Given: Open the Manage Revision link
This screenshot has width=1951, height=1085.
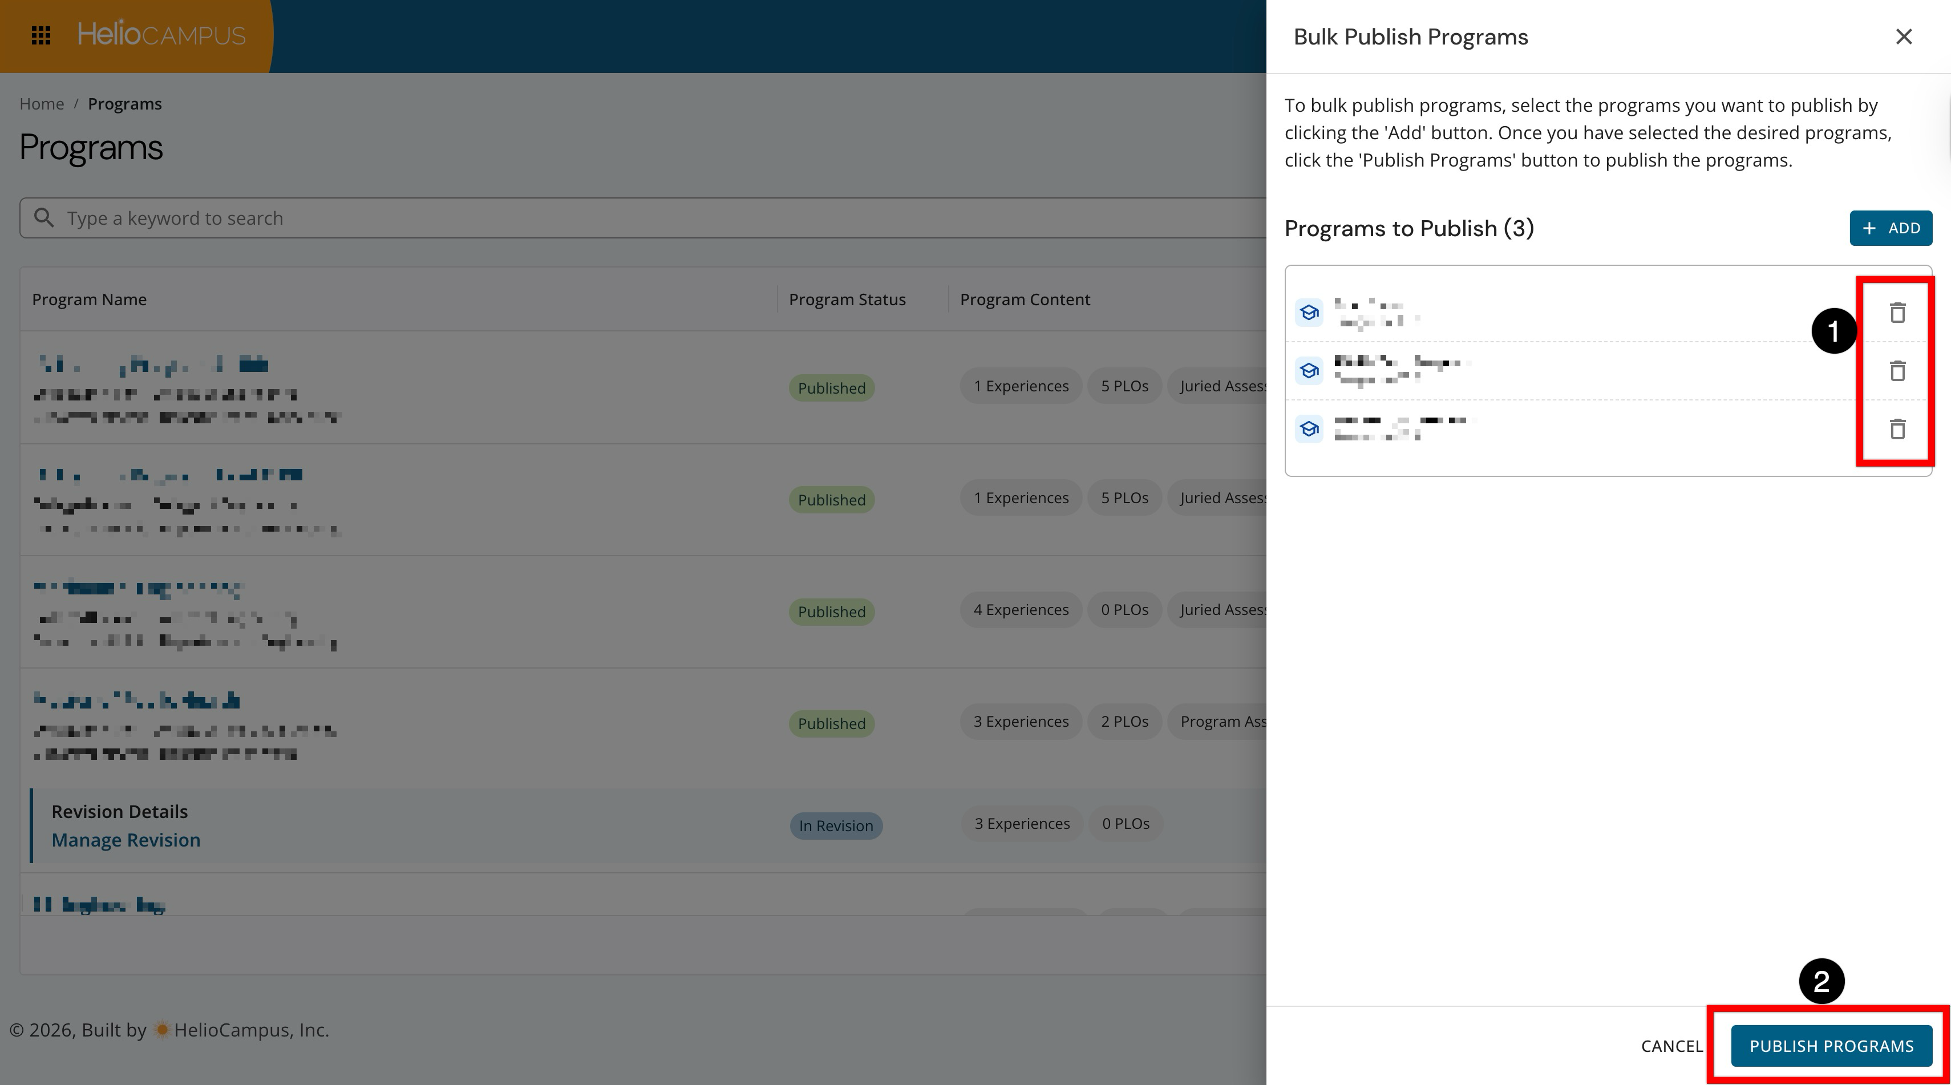Looking at the screenshot, I should coord(126,840).
